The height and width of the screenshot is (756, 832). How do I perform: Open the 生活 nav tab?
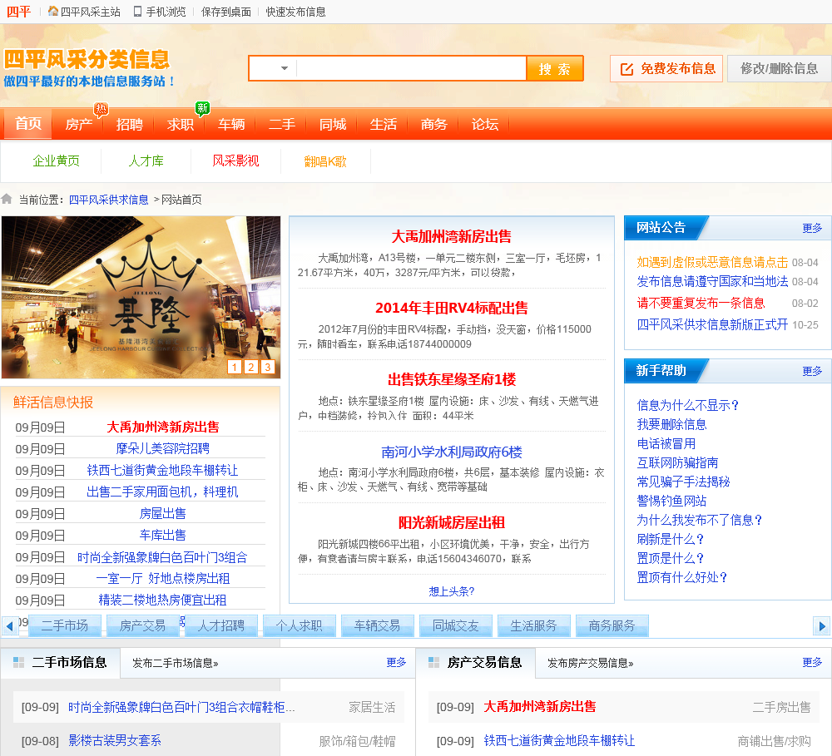pos(383,124)
